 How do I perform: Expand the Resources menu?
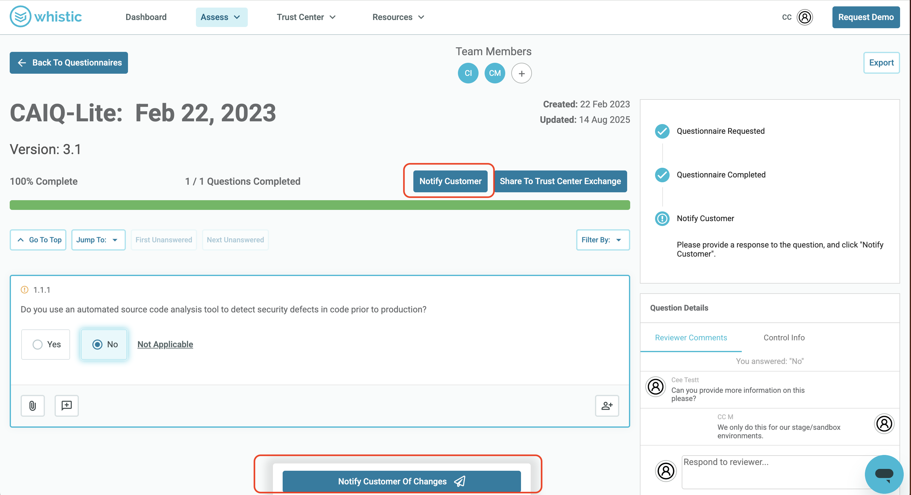click(398, 17)
